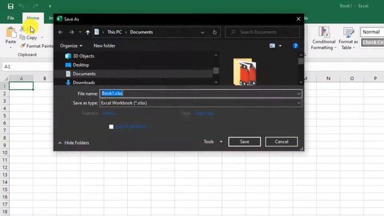Select column O header
Image resolution: width=384 pixels, height=216 pixels.
[x=352, y=79]
